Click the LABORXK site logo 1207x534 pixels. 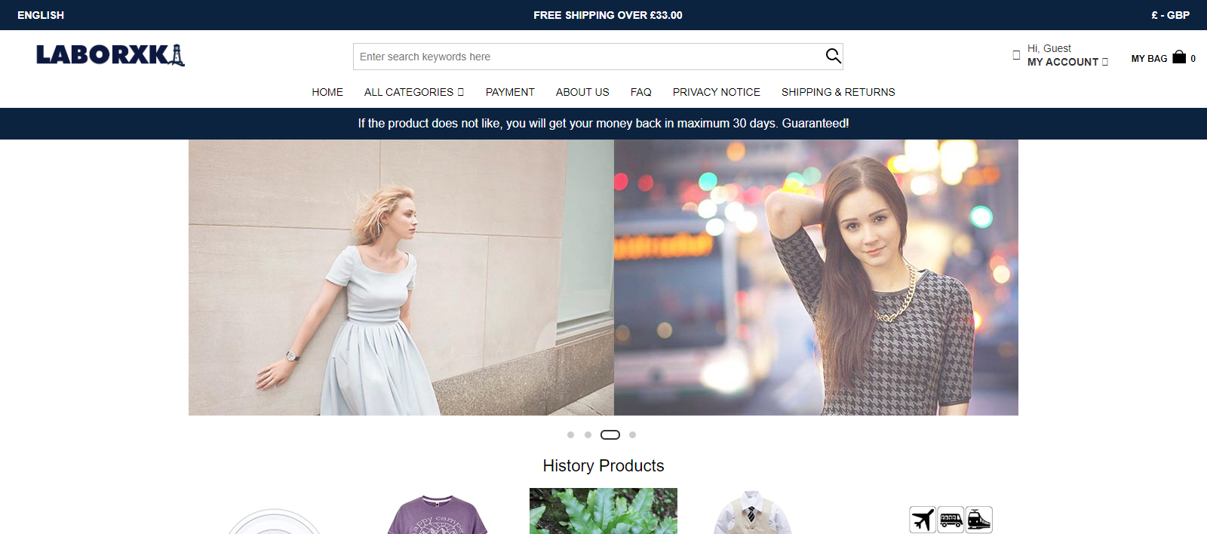(x=110, y=55)
